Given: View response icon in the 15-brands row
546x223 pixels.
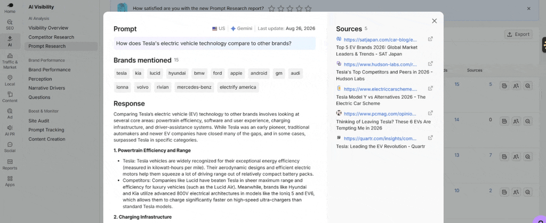Looking at the screenshot, I should point(504,86).
